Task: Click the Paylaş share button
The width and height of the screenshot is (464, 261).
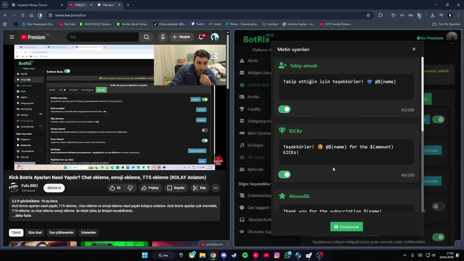Action: point(150,188)
